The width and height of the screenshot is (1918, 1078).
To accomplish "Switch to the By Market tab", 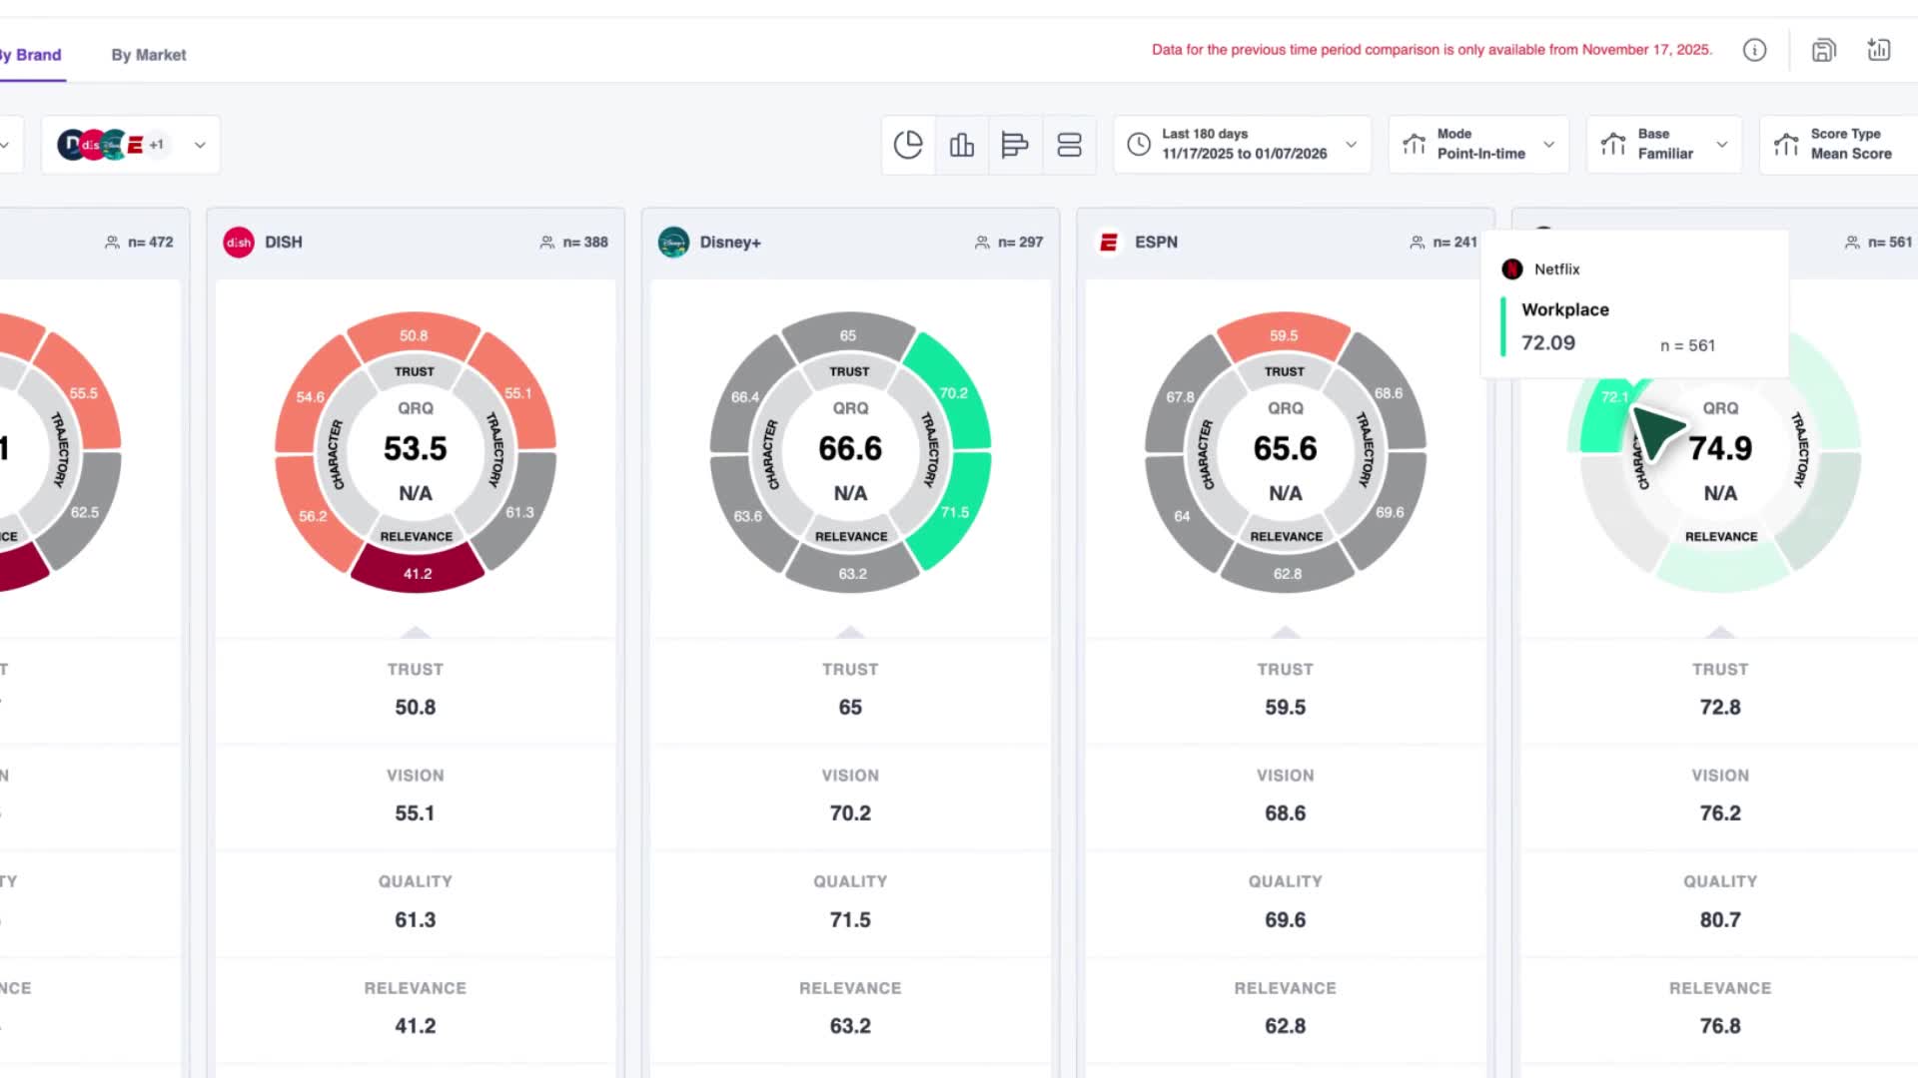I will pos(148,55).
